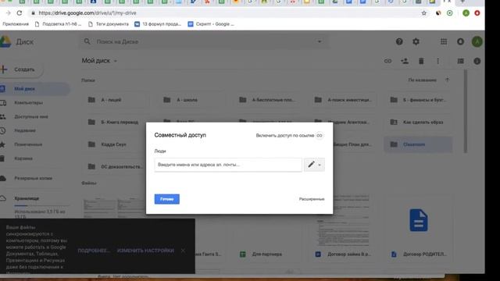Reload the page with browser refresh icon
This screenshot has width=500, height=281.
point(20,13)
